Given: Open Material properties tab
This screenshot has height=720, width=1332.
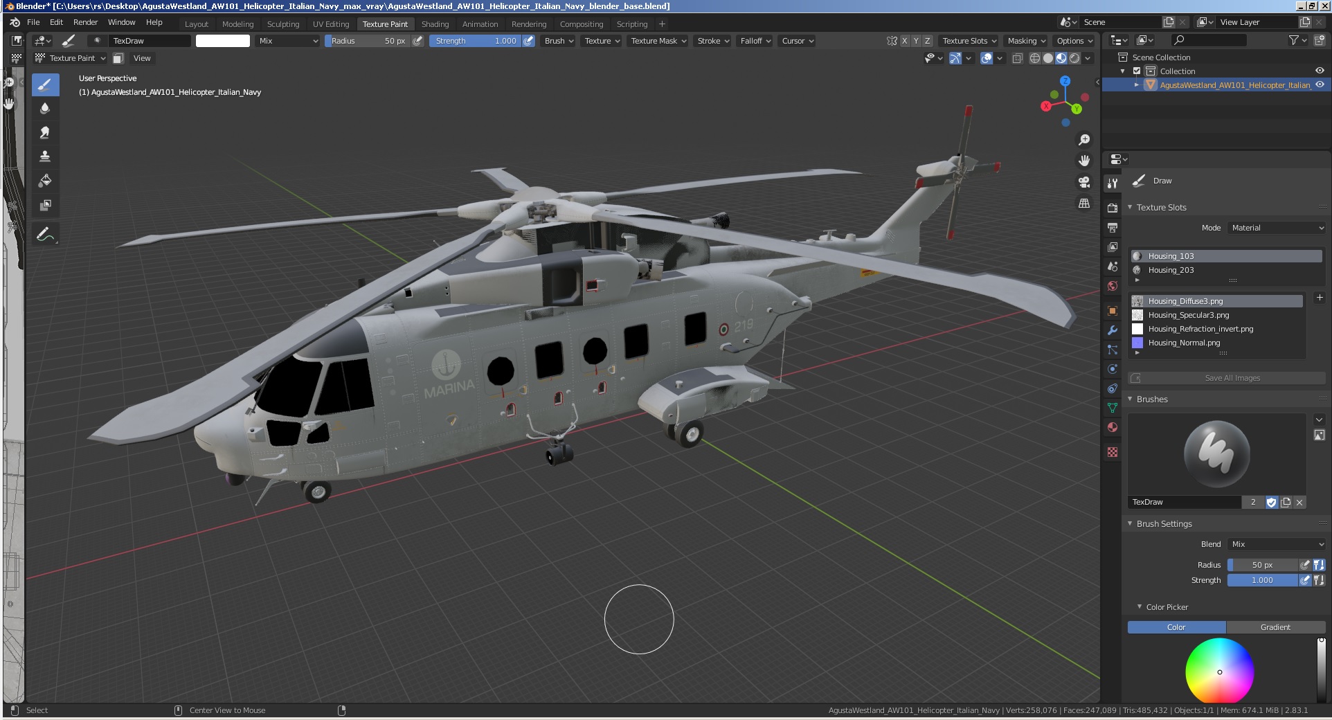Looking at the screenshot, I should coord(1113,427).
